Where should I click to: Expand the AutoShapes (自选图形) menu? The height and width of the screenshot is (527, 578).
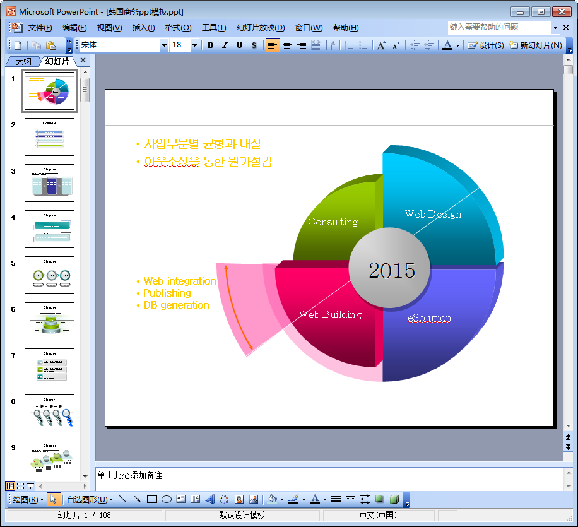(x=90, y=499)
